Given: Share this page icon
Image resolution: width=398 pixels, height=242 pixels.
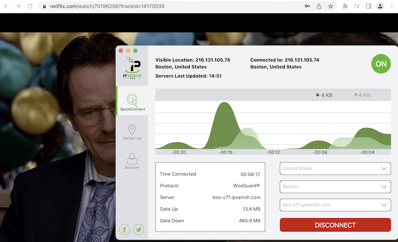Looking at the screenshot, I should [x=319, y=6].
